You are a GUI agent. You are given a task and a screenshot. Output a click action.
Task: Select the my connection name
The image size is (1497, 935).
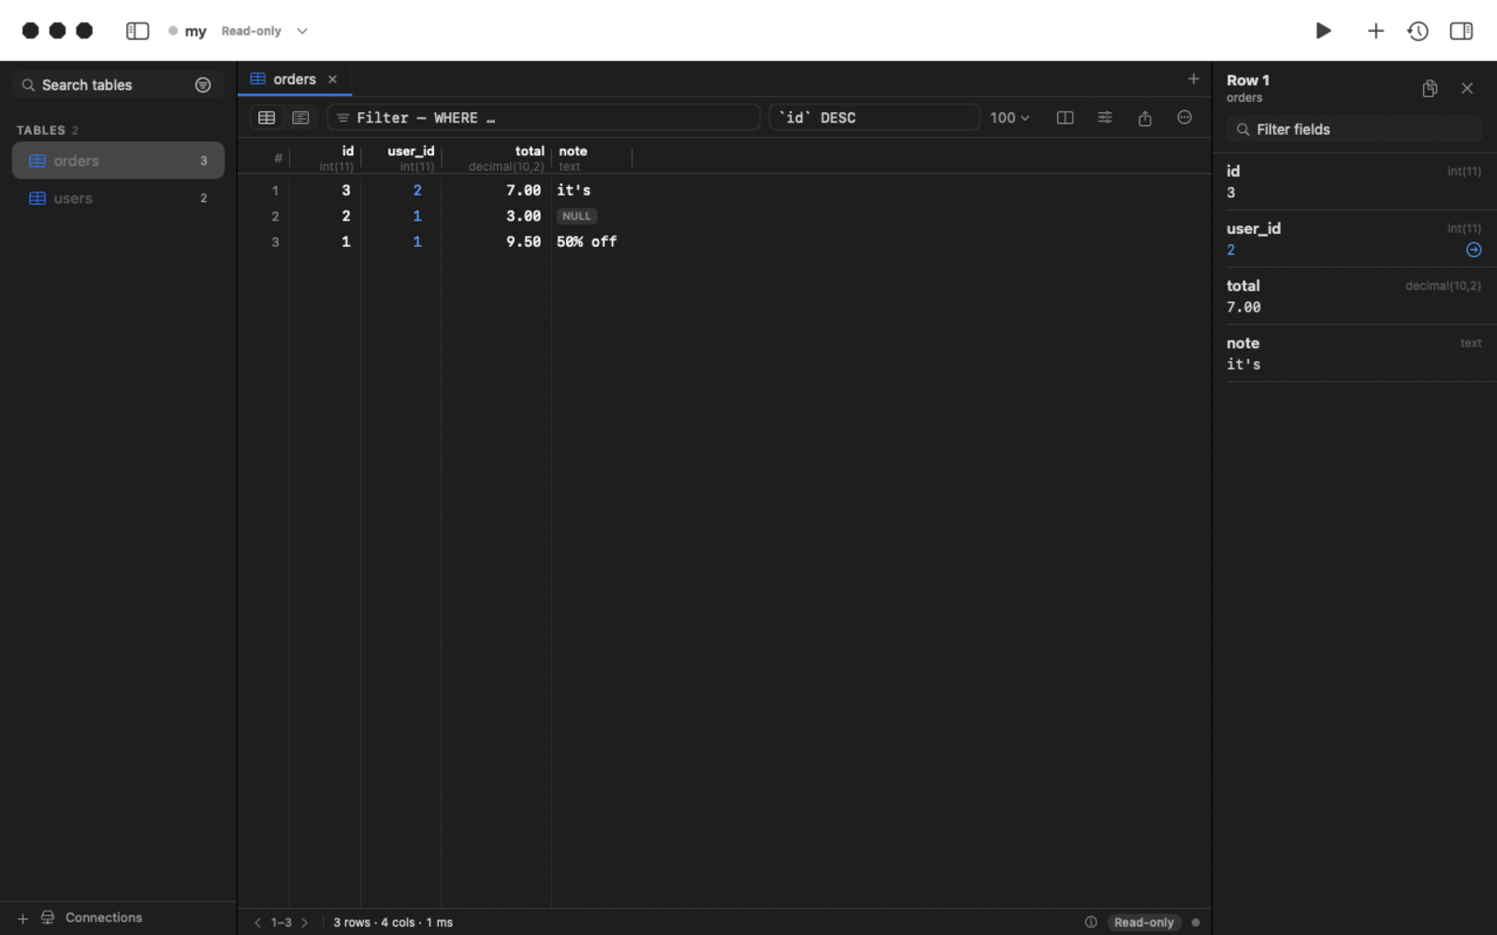pos(196,32)
